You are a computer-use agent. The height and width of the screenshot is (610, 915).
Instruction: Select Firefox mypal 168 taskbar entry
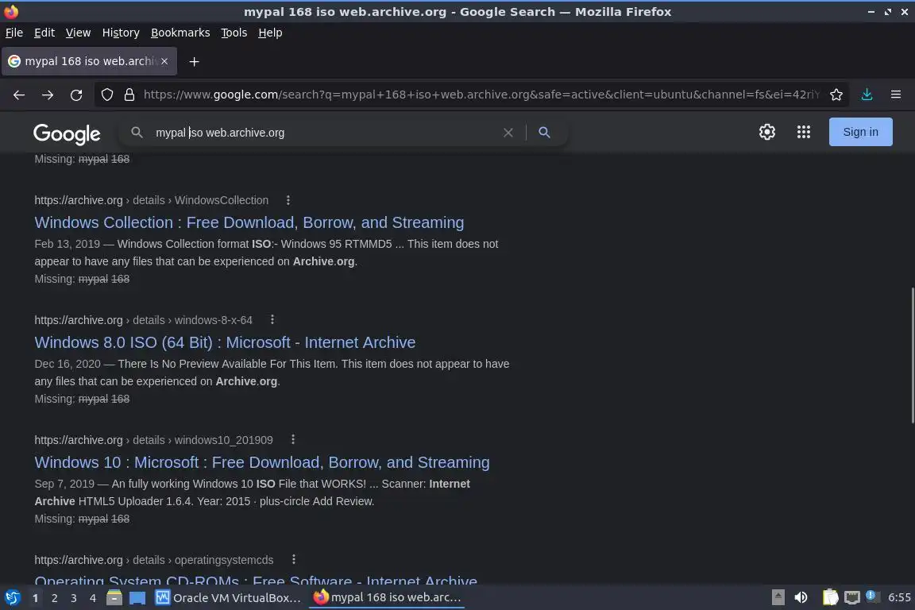387,598
